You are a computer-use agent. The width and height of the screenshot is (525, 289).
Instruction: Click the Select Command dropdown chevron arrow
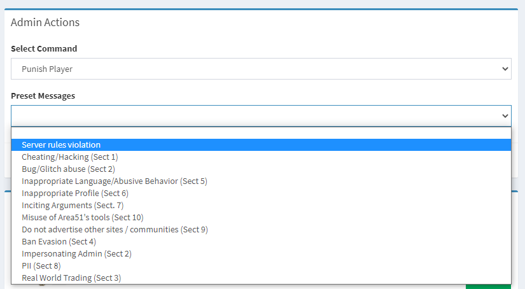[505, 69]
